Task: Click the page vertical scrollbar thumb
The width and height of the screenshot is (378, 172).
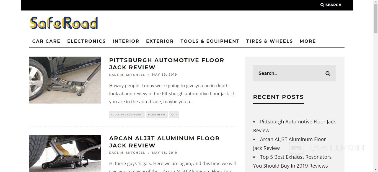Action: [x=376, y=19]
